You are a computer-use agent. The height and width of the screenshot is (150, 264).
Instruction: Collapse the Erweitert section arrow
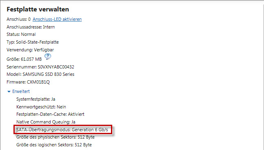pos(9,91)
